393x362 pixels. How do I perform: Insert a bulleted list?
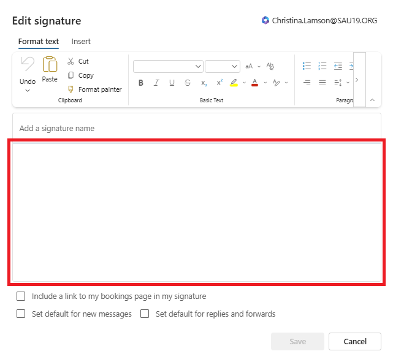[307, 66]
